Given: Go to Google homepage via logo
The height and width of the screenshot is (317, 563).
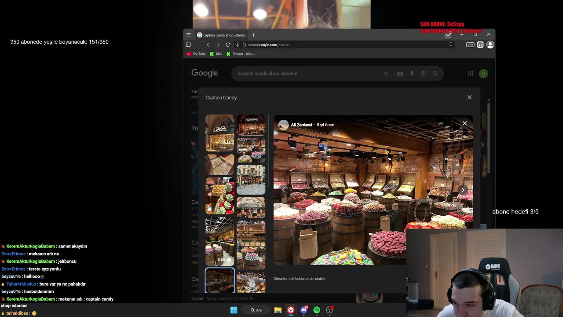Looking at the screenshot, I should click(205, 73).
